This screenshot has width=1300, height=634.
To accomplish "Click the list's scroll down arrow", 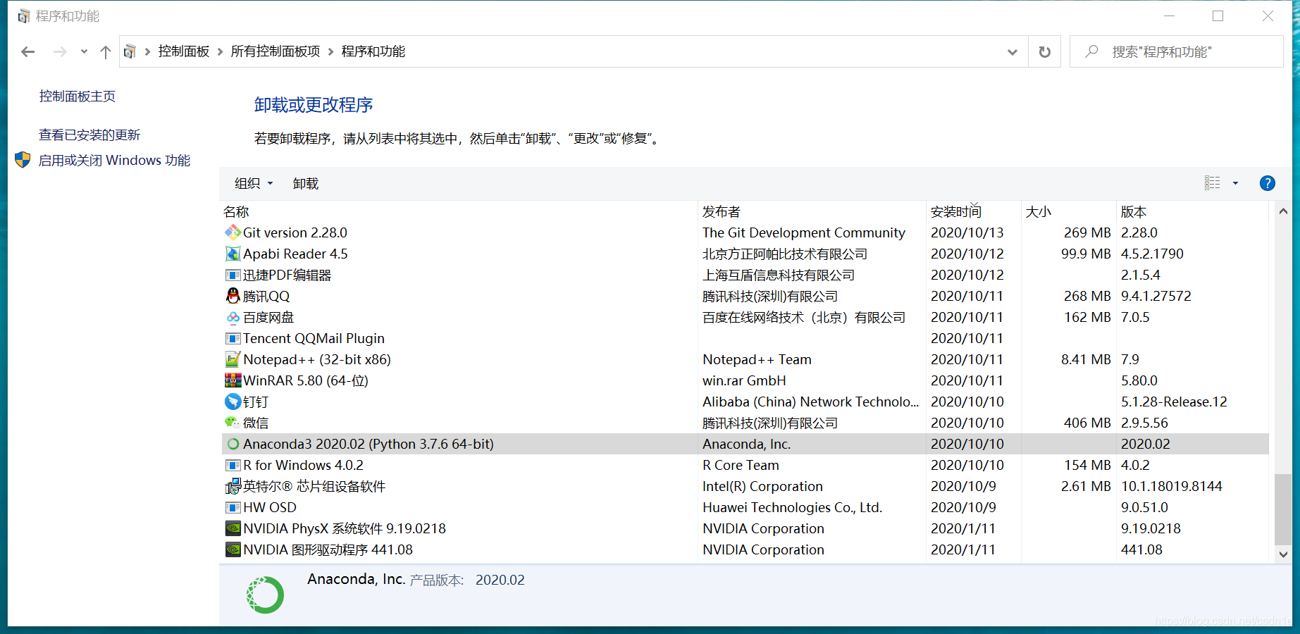I will point(1283,554).
